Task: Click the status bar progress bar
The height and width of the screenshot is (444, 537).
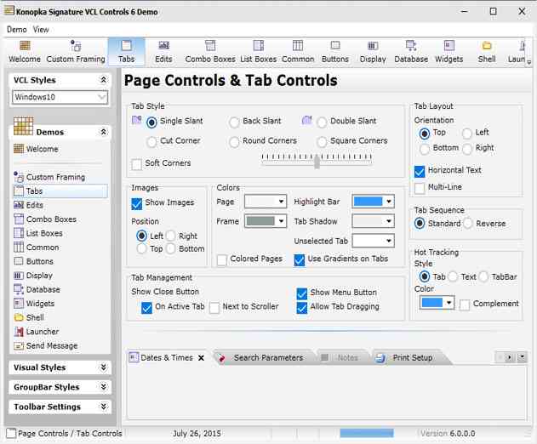Action: tap(367, 434)
